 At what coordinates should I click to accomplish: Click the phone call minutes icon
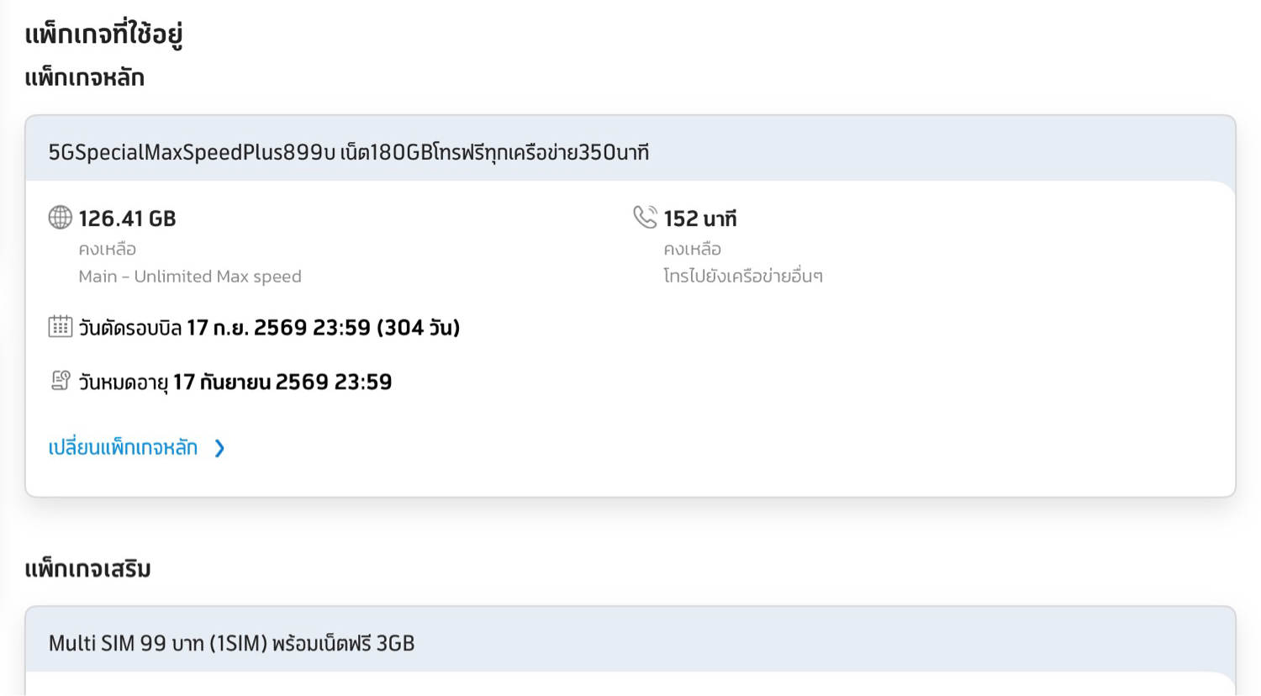(x=645, y=218)
